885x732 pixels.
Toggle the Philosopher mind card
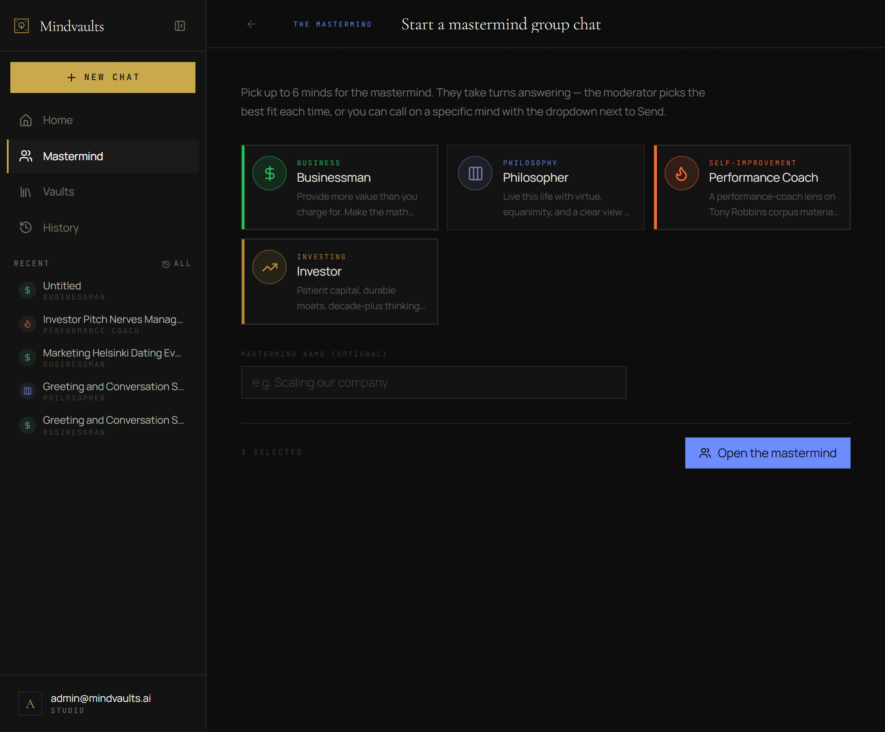click(546, 187)
